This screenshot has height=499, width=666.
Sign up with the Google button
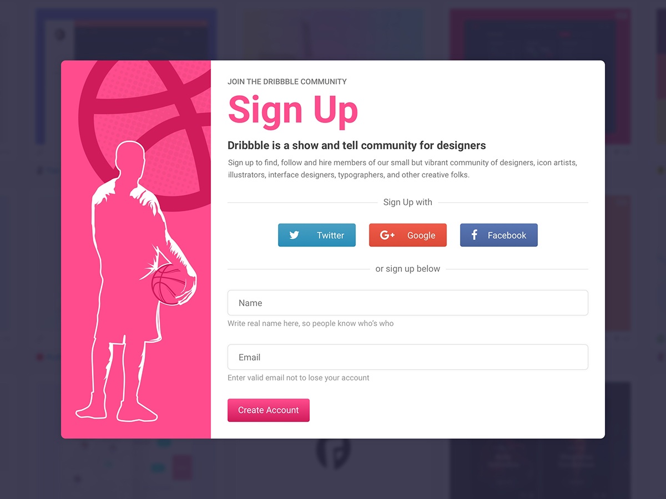click(408, 235)
